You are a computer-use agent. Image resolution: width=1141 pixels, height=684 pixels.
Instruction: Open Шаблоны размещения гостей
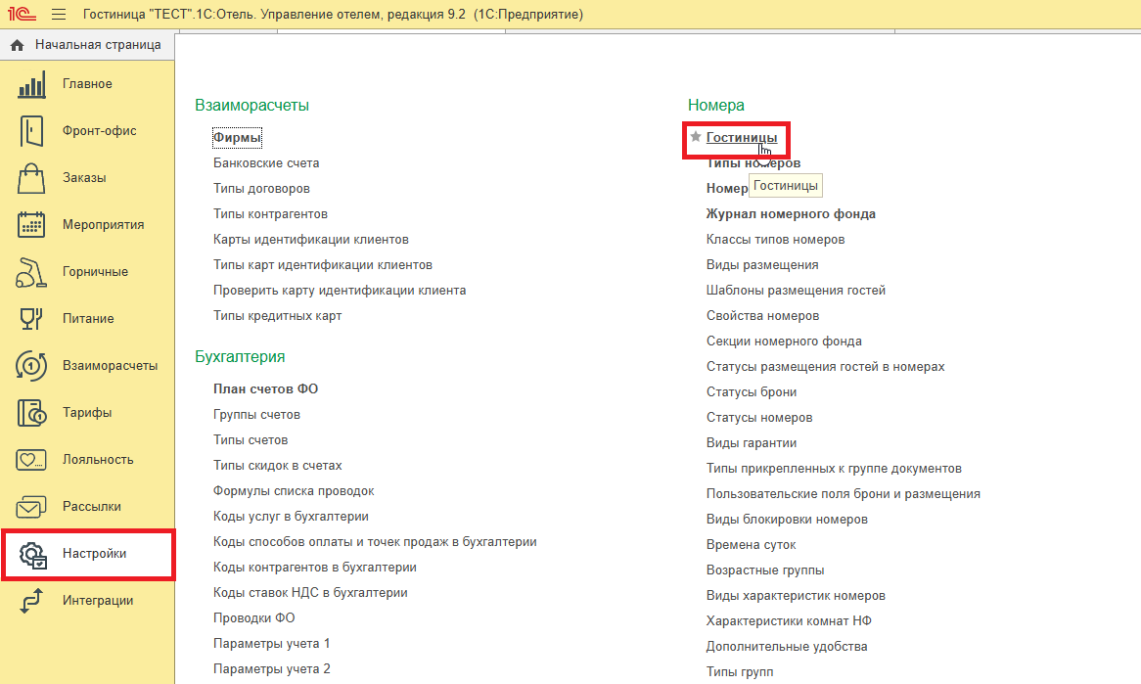pos(797,291)
